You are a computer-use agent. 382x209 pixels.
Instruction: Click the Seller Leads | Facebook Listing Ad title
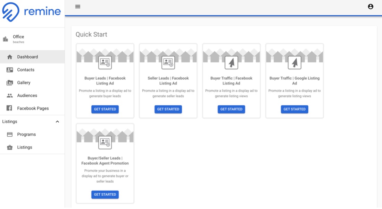coord(168,81)
